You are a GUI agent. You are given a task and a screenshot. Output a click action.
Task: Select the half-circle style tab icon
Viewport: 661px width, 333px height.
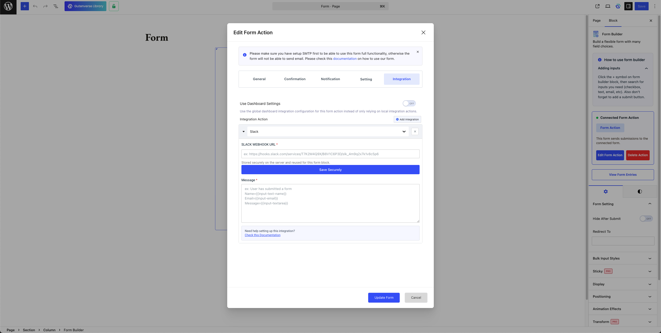click(x=640, y=192)
